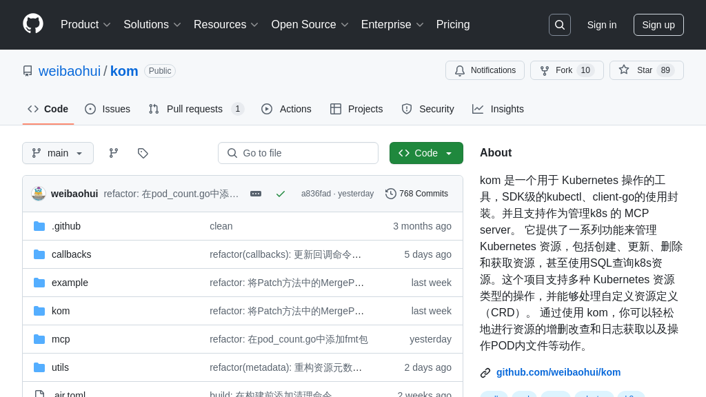706x397 pixels.
Task: Open the github.com/weibaohui/kom link
Action: (558, 372)
